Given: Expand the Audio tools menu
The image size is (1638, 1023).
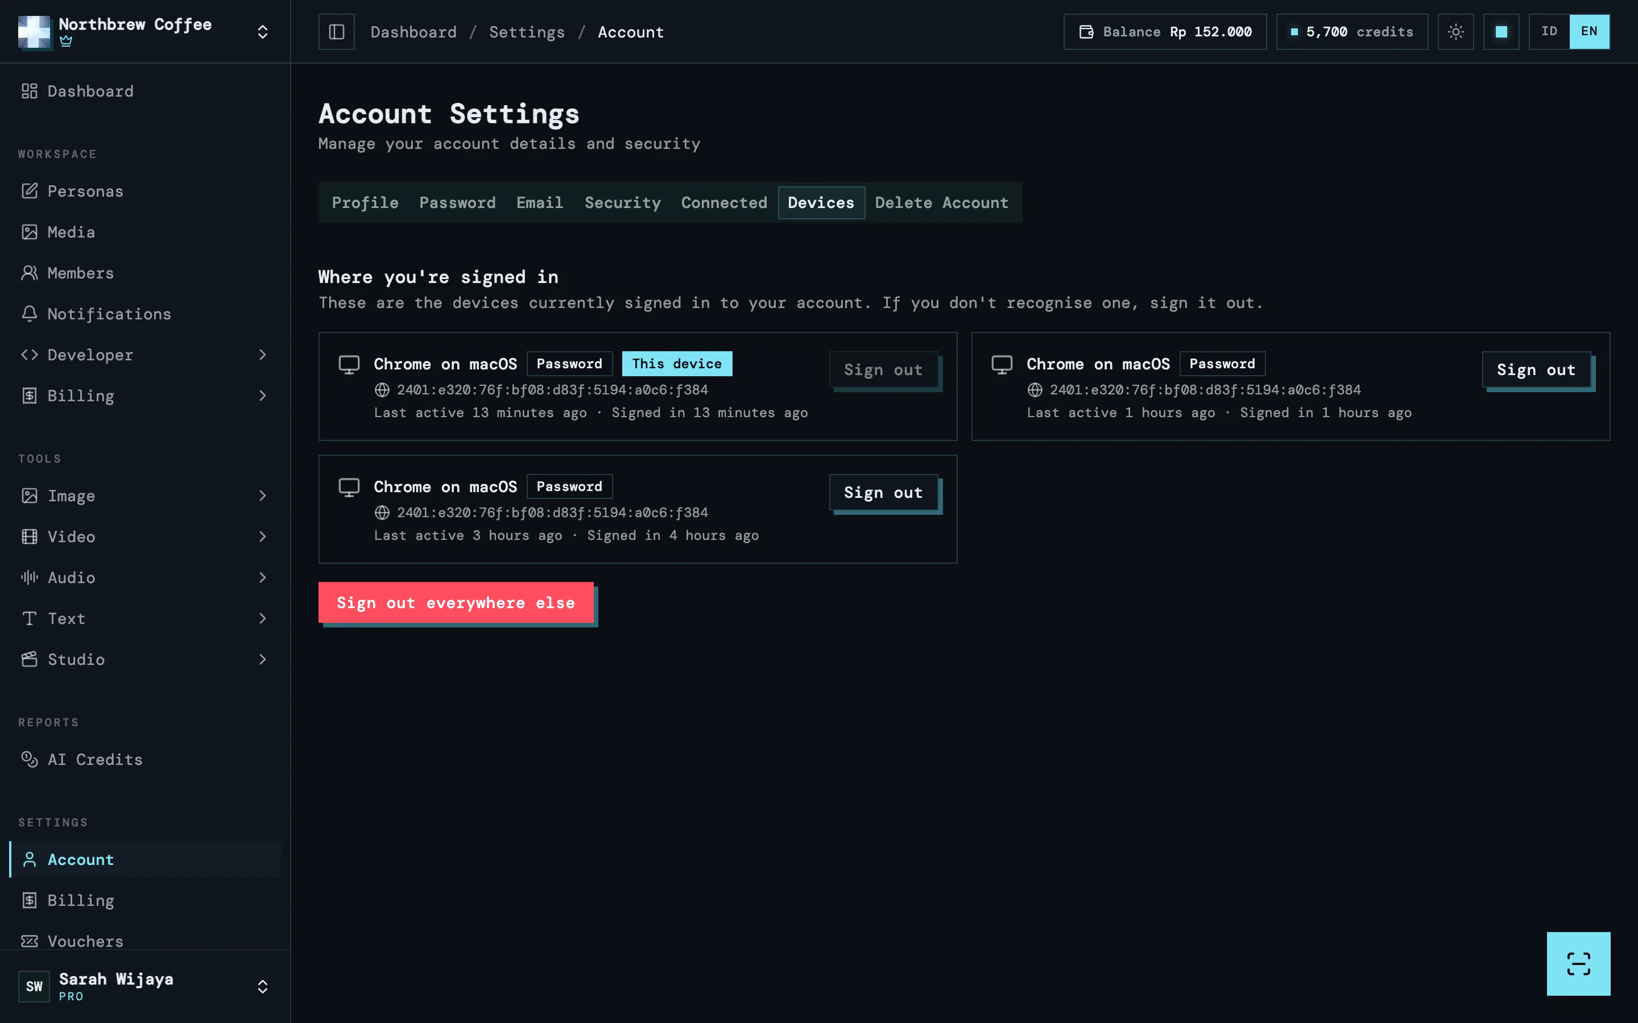Looking at the screenshot, I should coord(145,577).
